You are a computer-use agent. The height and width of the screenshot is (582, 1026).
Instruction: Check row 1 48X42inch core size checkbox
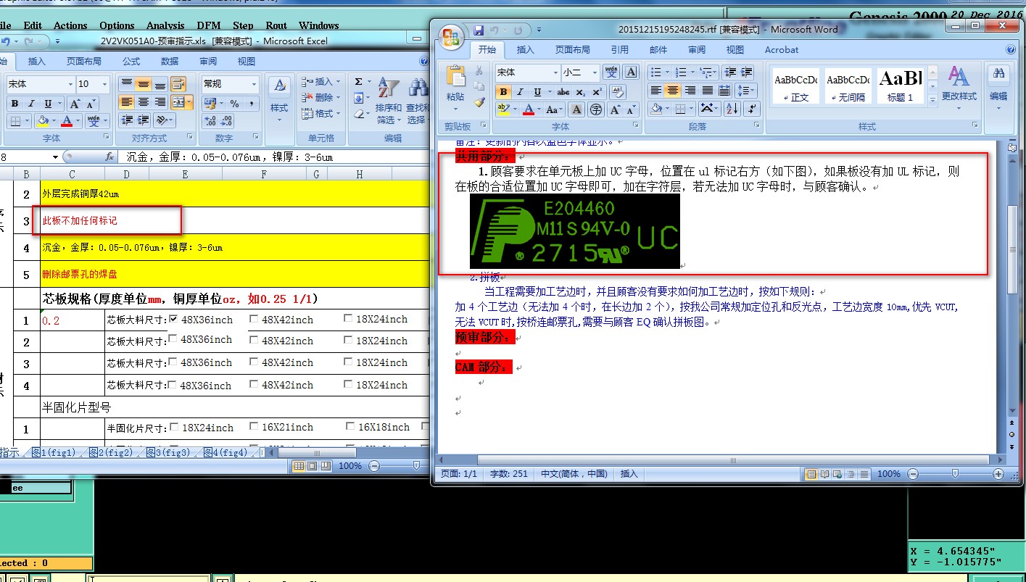tap(253, 319)
